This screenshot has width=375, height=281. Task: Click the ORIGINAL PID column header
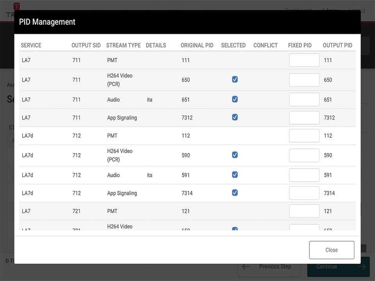[197, 45]
